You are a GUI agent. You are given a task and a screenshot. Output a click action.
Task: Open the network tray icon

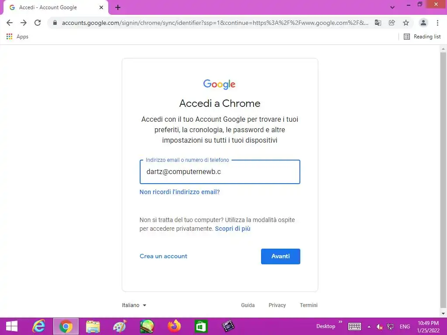(x=390, y=327)
